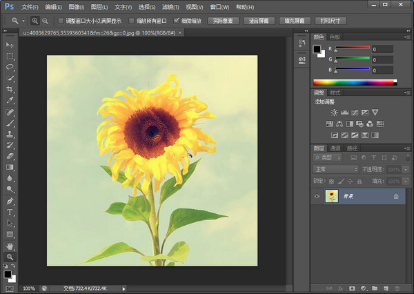Check the 缩放所有窗口 option
414x294 pixels.
point(131,21)
